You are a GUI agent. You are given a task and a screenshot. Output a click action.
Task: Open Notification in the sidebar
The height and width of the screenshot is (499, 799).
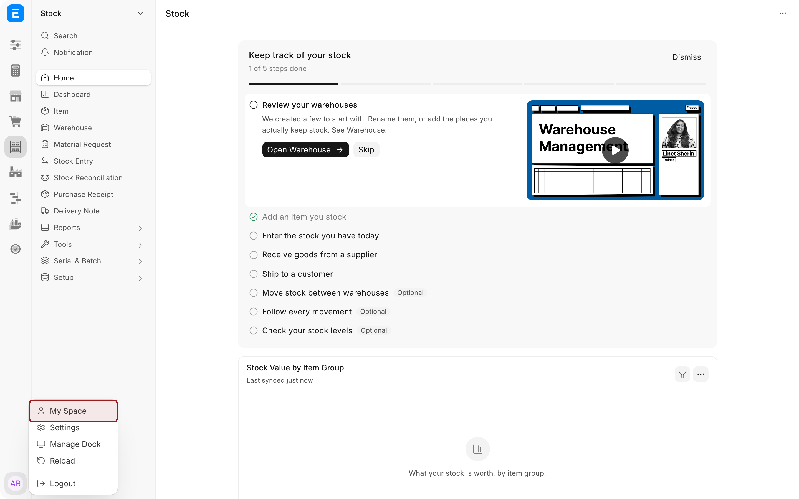click(93, 52)
